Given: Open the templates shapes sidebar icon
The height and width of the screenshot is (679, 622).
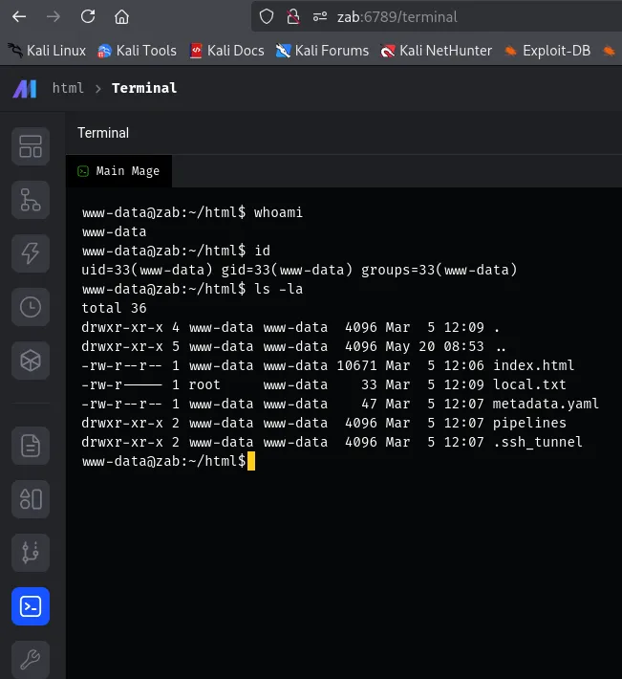Looking at the screenshot, I should (31, 499).
